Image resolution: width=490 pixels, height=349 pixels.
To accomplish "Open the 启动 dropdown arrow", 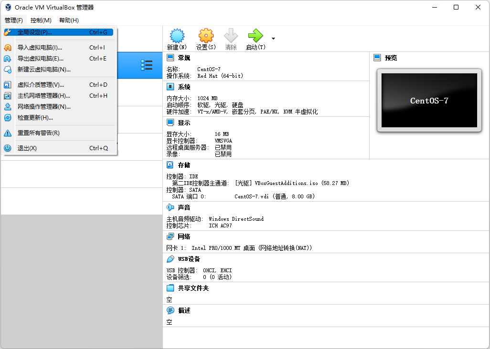I will click(x=273, y=40).
